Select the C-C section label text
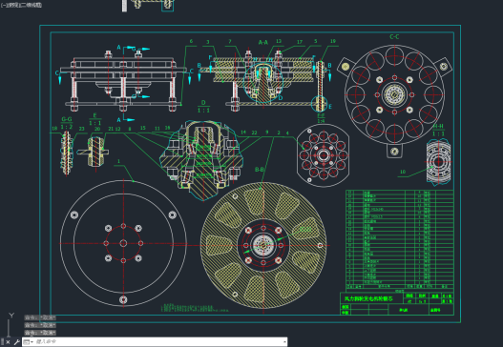 tap(394, 37)
